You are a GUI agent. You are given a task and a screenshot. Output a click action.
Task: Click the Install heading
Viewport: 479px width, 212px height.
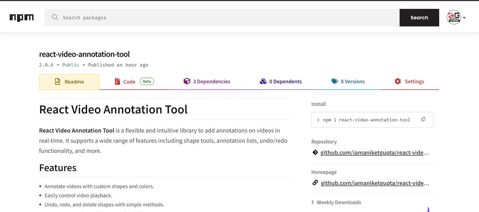click(x=319, y=104)
